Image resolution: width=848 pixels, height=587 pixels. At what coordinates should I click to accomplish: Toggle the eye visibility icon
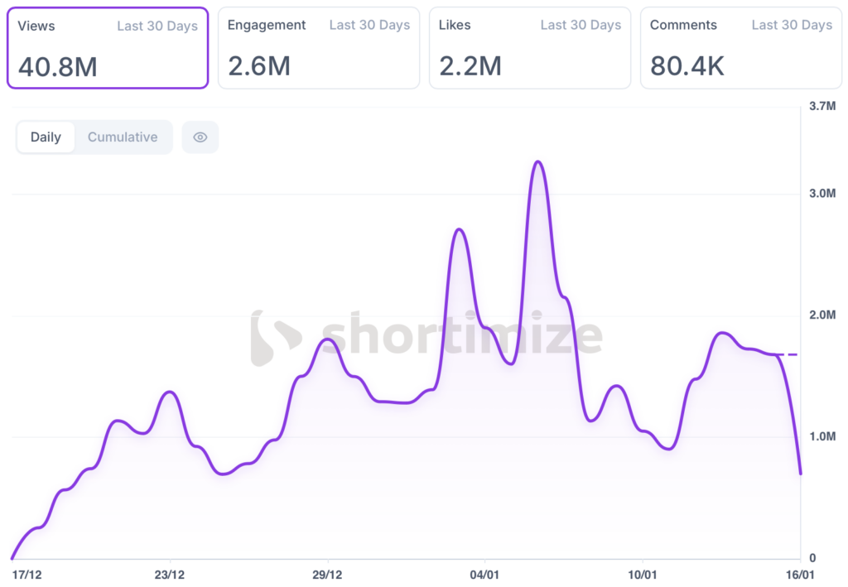coord(200,137)
